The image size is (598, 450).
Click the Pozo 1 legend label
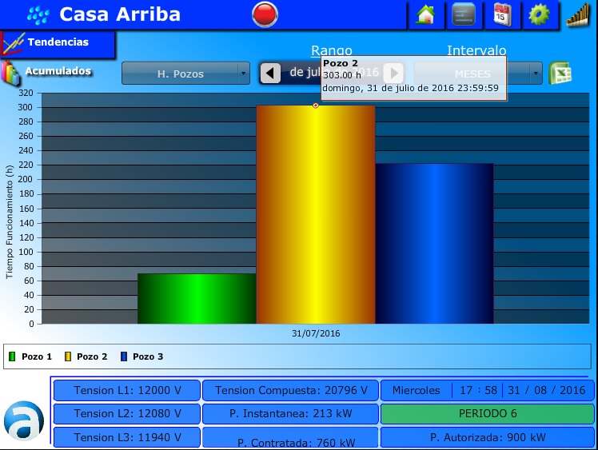(x=37, y=356)
